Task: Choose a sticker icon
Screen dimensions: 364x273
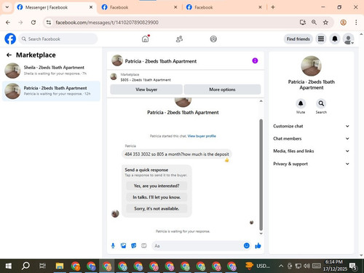Action: point(134,246)
